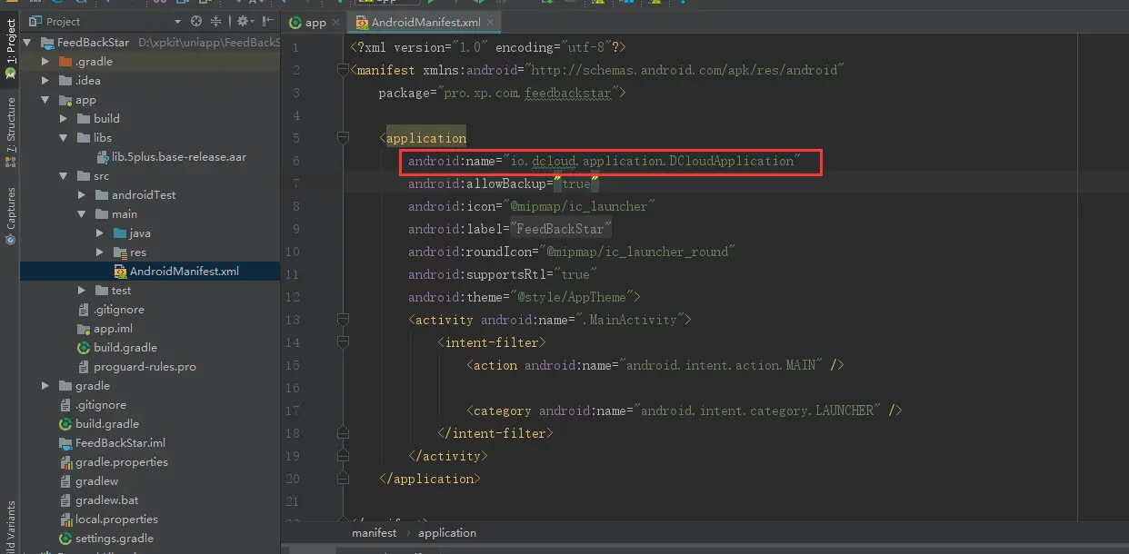Collapse the FeedBackStar root node
Viewport: 1129px width, 554px height.
26,43
